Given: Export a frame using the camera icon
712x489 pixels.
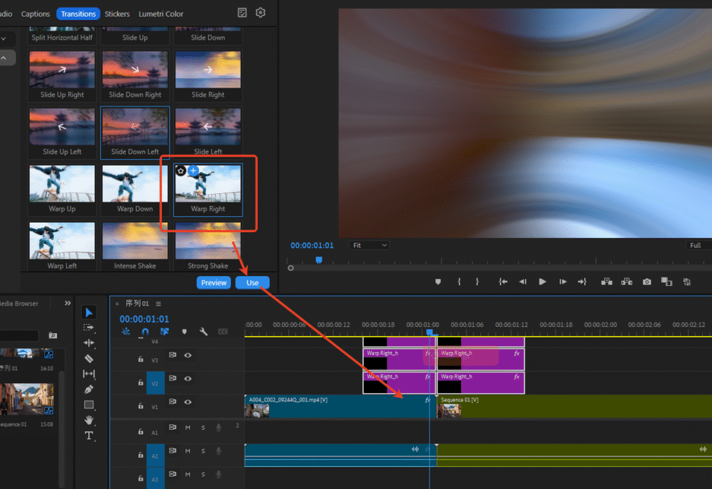Looking at the screenshot, I should pos(647,282).
